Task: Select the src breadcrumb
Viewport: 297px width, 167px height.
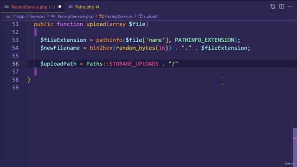Action: [8, 17]
